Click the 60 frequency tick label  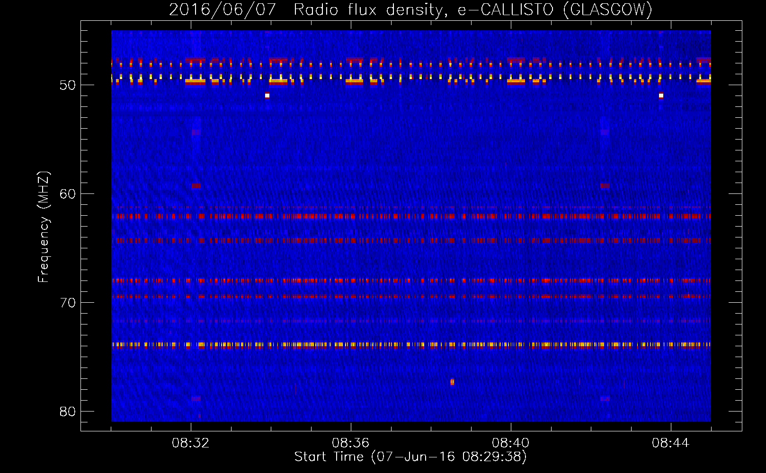68,194
